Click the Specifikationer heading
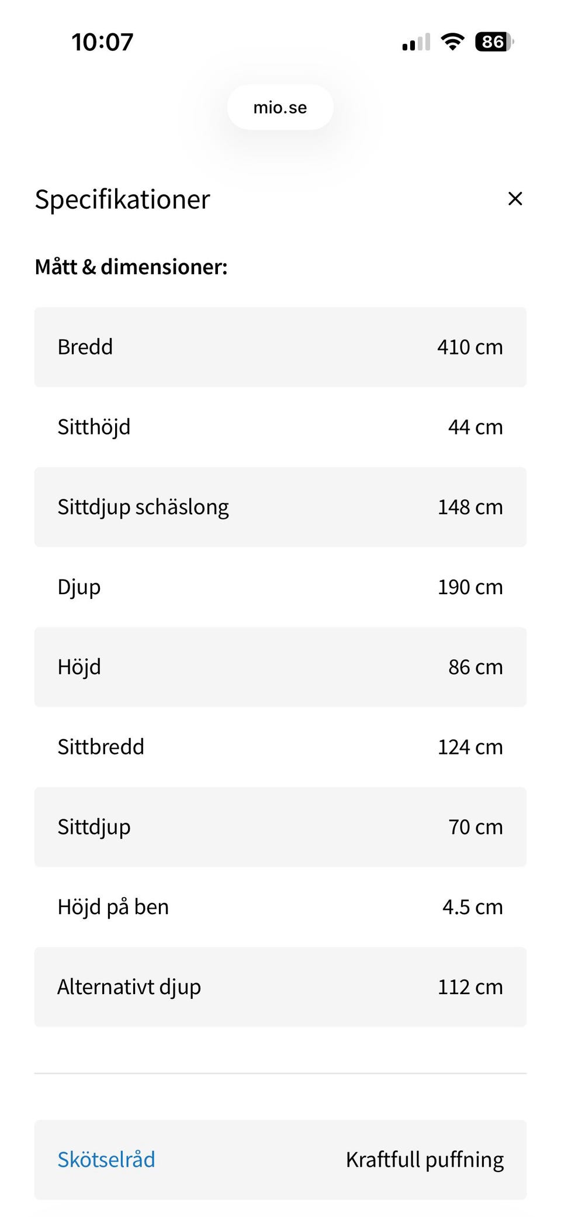 pyautogui.click(x=122, y=199)
